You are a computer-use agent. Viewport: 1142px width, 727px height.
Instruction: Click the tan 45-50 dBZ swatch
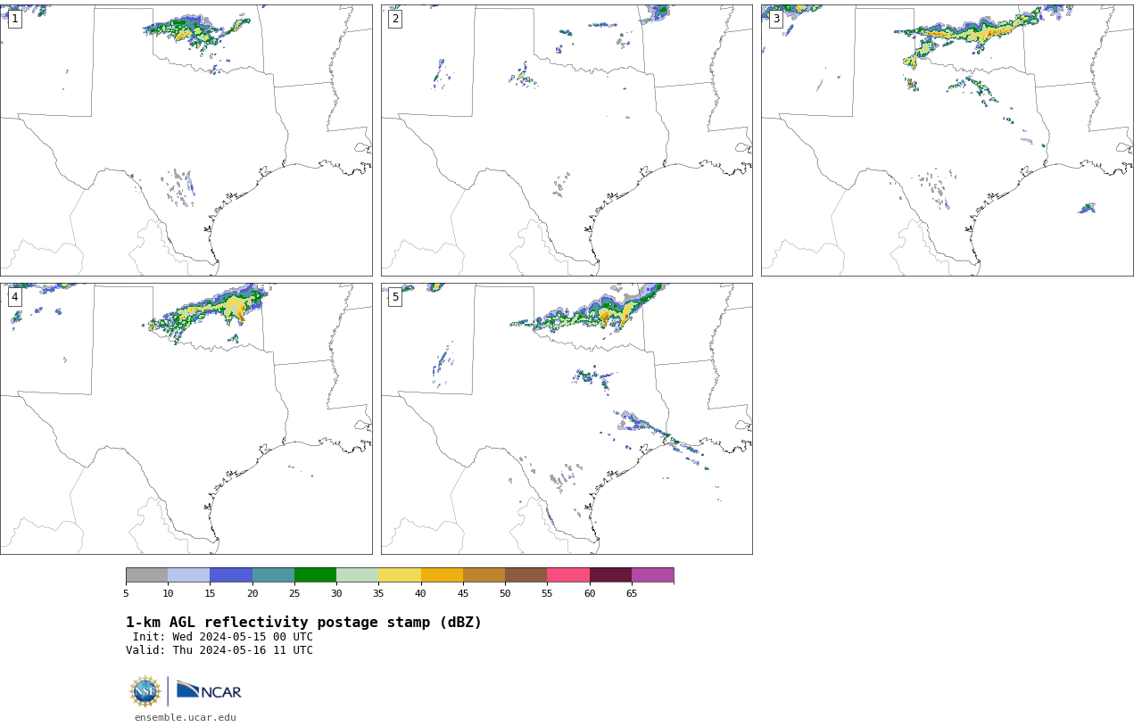[484, 574]
